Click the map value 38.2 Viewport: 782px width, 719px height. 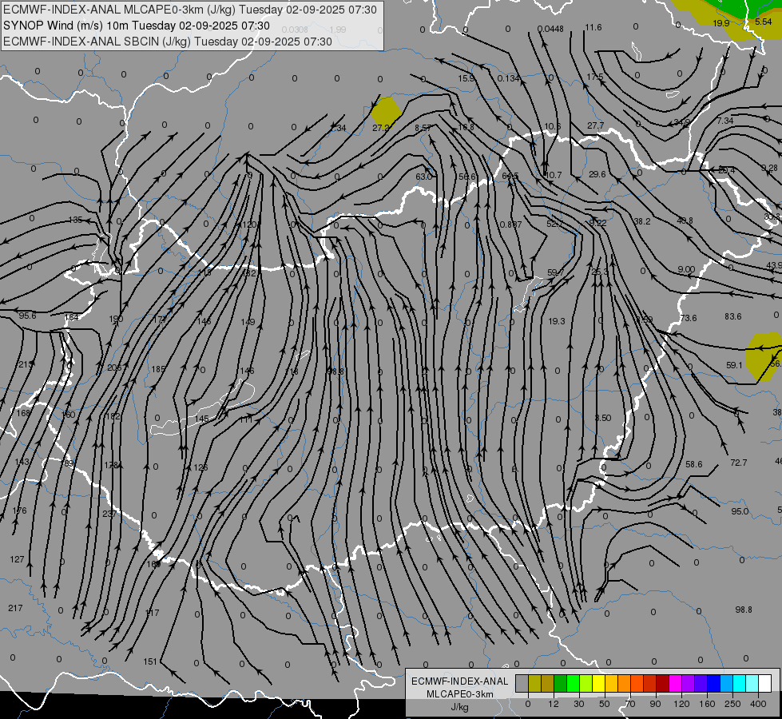[x=642, y=221]
